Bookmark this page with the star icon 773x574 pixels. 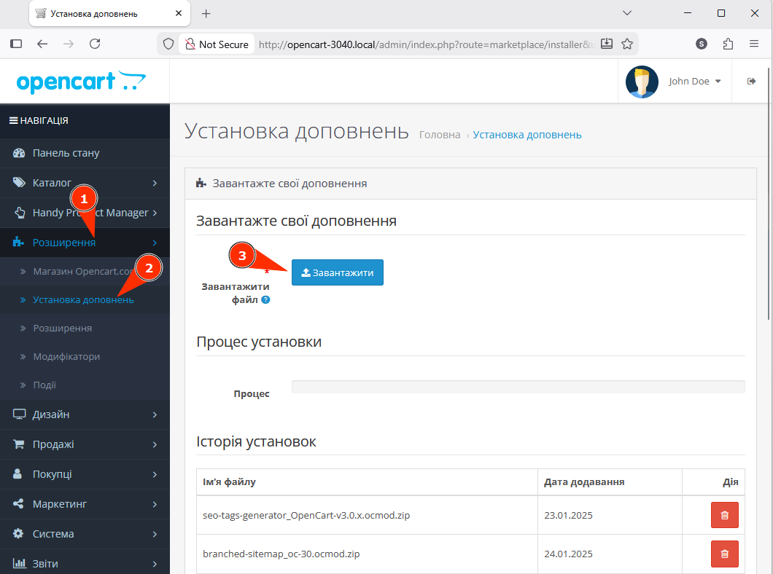(x=627, y=44)
